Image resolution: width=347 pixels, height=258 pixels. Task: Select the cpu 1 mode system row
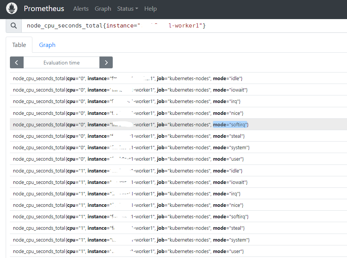pos(131,240)
